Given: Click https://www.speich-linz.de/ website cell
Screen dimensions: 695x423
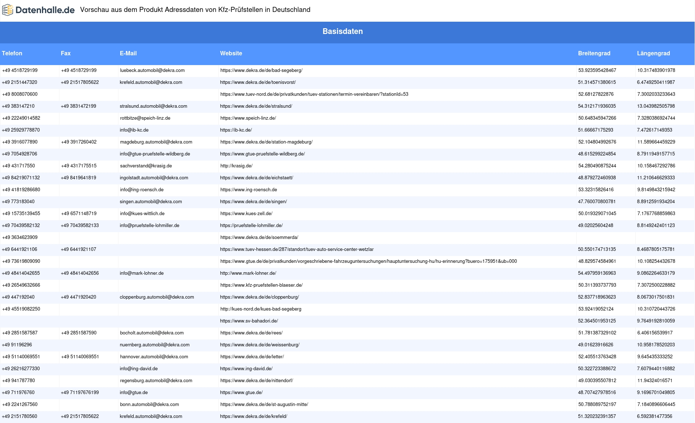Looking at the screenshot, I should (248, 118).
